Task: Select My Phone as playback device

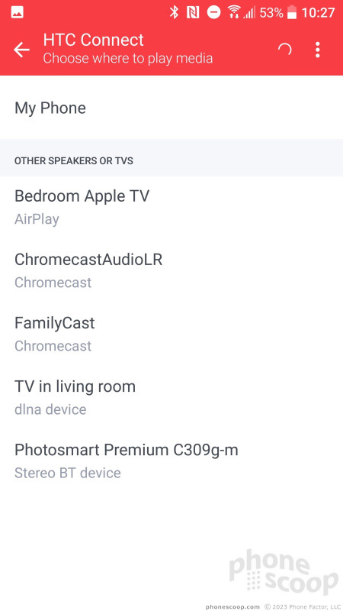Action: (171, 108)
